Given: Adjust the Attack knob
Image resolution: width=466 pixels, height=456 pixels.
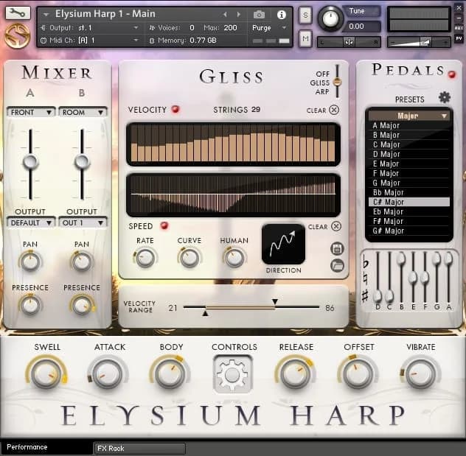Looking at the screenshot, I should pyautogui.click(x=108, y=374).
